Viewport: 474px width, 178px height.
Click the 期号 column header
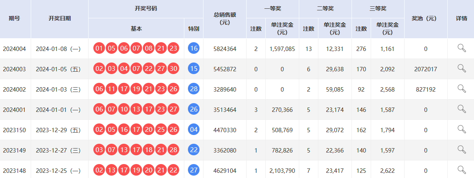(x=15, y=19)
